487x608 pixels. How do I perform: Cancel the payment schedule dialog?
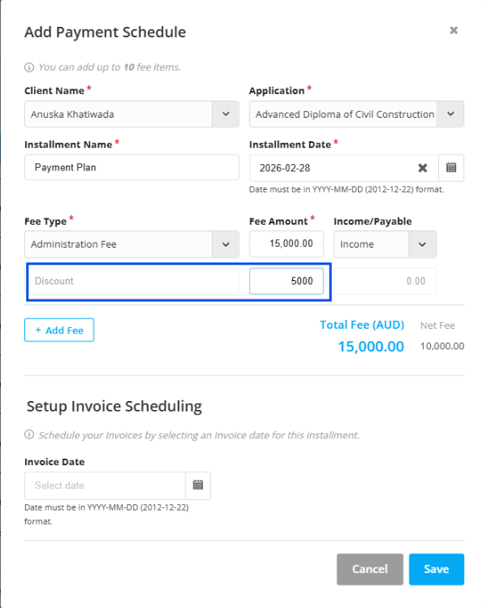369,569
